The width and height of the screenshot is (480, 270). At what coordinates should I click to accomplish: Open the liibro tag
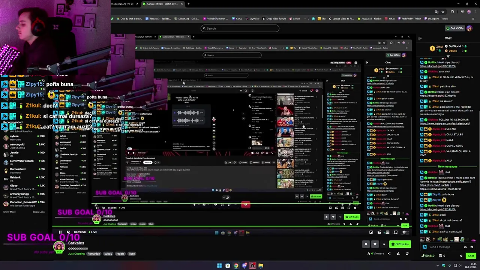click(x=132, y=254)
